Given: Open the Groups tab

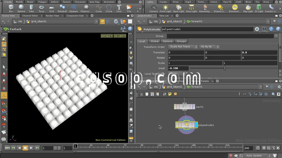Looking at the screenshot, I should pos(181,41).
